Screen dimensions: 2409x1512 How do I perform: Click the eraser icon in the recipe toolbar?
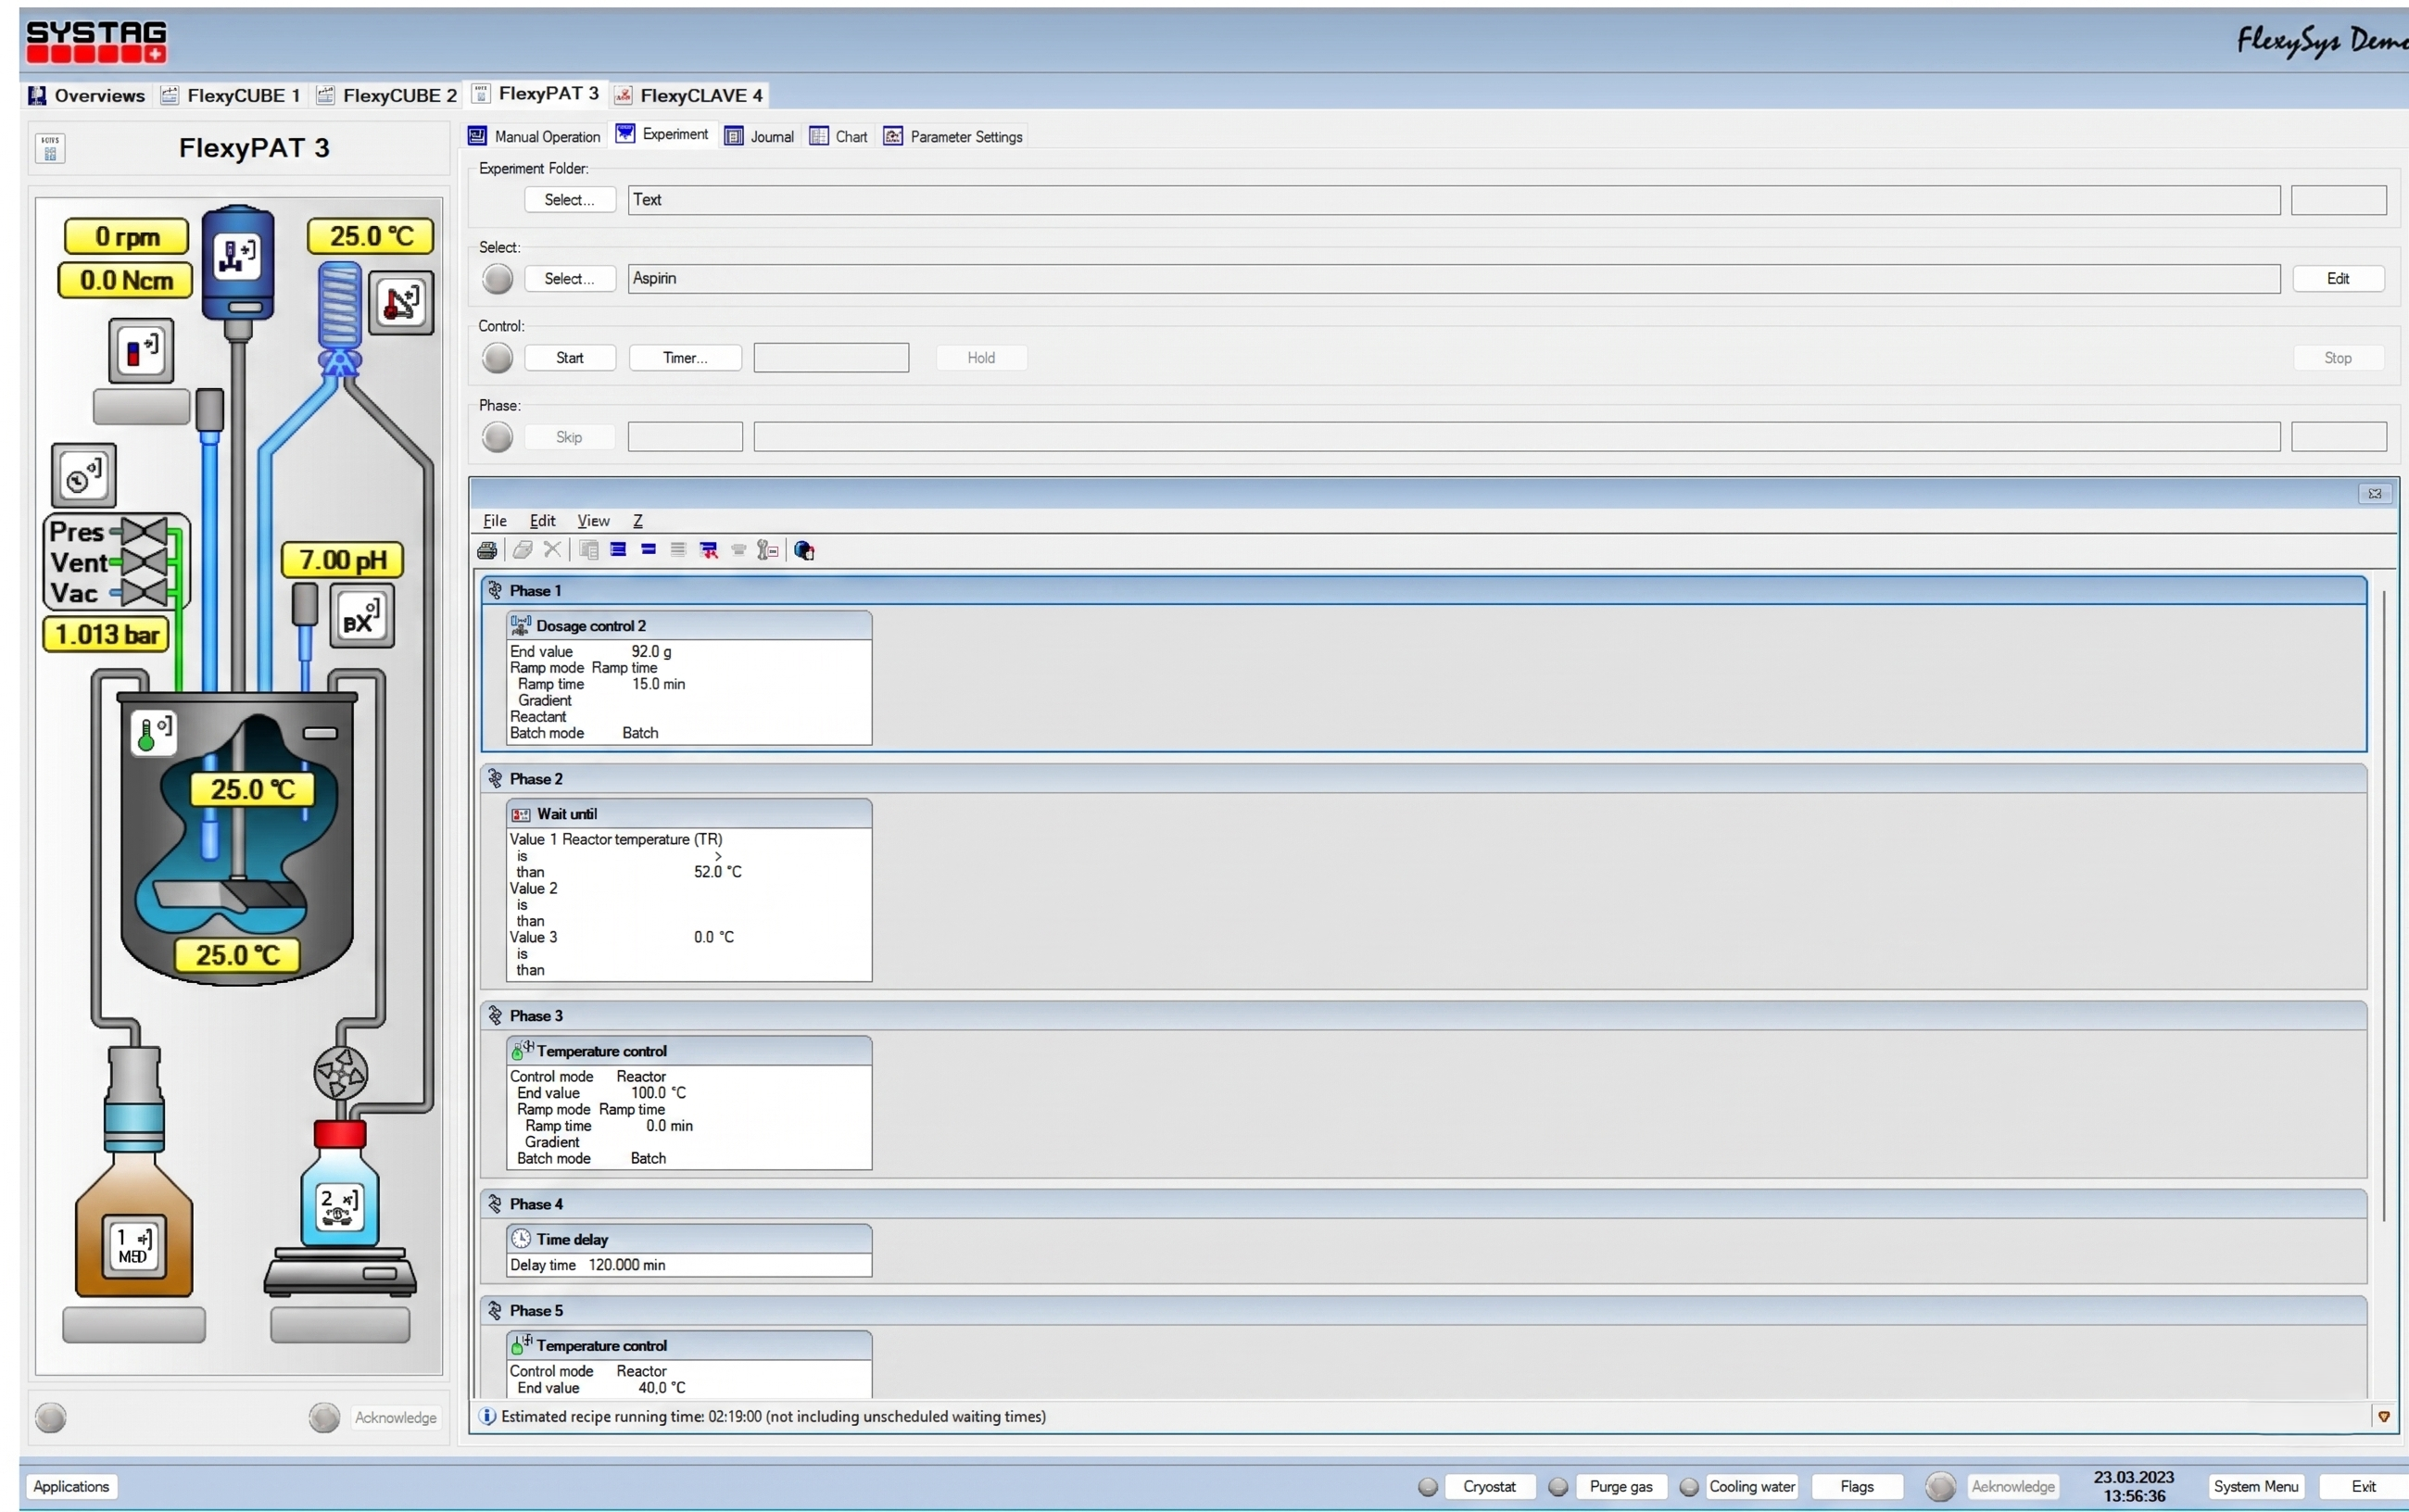tap(522, 550)
